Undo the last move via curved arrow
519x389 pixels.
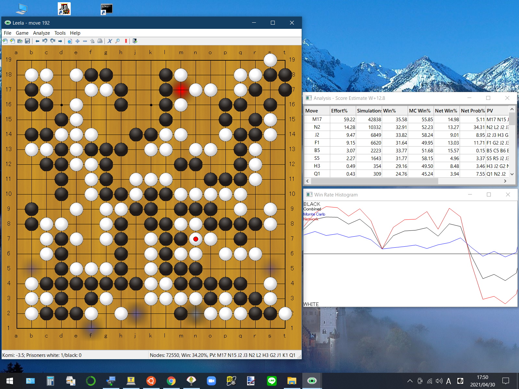coord(45,41)
